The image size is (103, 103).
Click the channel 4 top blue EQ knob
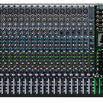coord(10,38)
